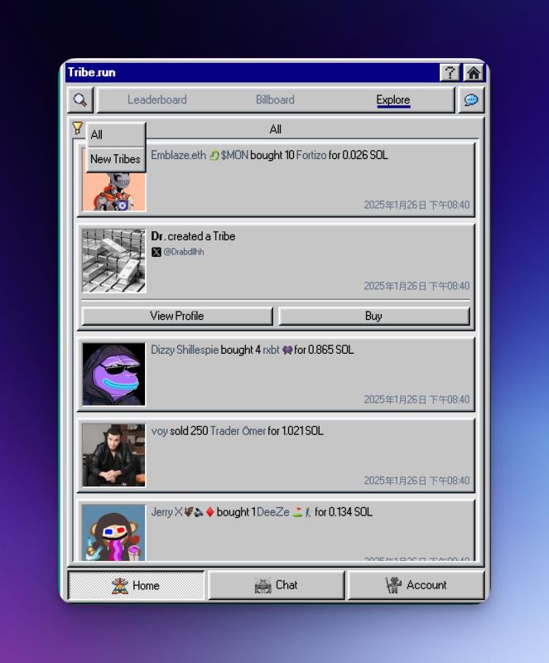The width and height of the screenshot is (549, 663).
Task: Select the 'Dr. created a Tribe' text
Action: pos(193,236)
